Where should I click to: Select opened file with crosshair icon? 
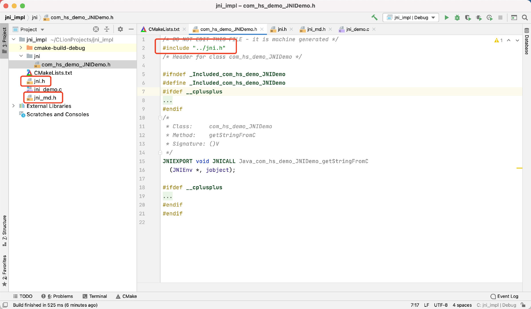(96, 29)
